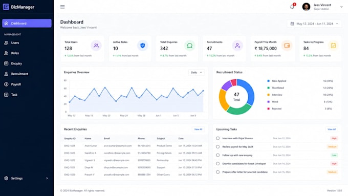The image size is (348, 196).
Task: Open the date range picker
Action: click(314, 24)
